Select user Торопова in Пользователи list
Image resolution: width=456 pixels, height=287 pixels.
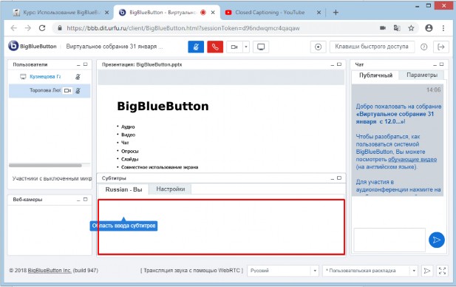point(45,90)
